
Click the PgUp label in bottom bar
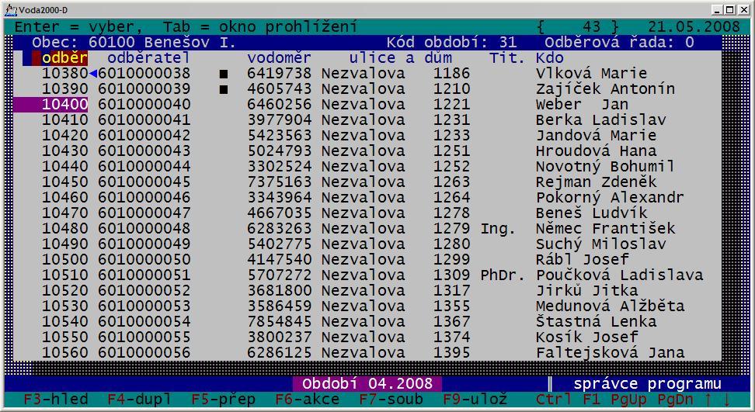pos(629,399)
